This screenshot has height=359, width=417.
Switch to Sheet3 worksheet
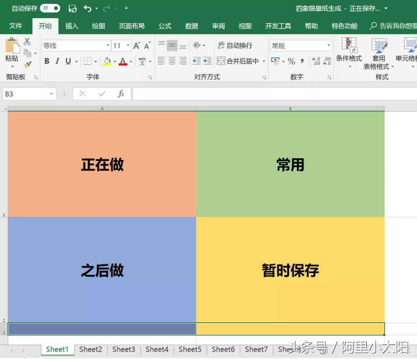(123, 349)
